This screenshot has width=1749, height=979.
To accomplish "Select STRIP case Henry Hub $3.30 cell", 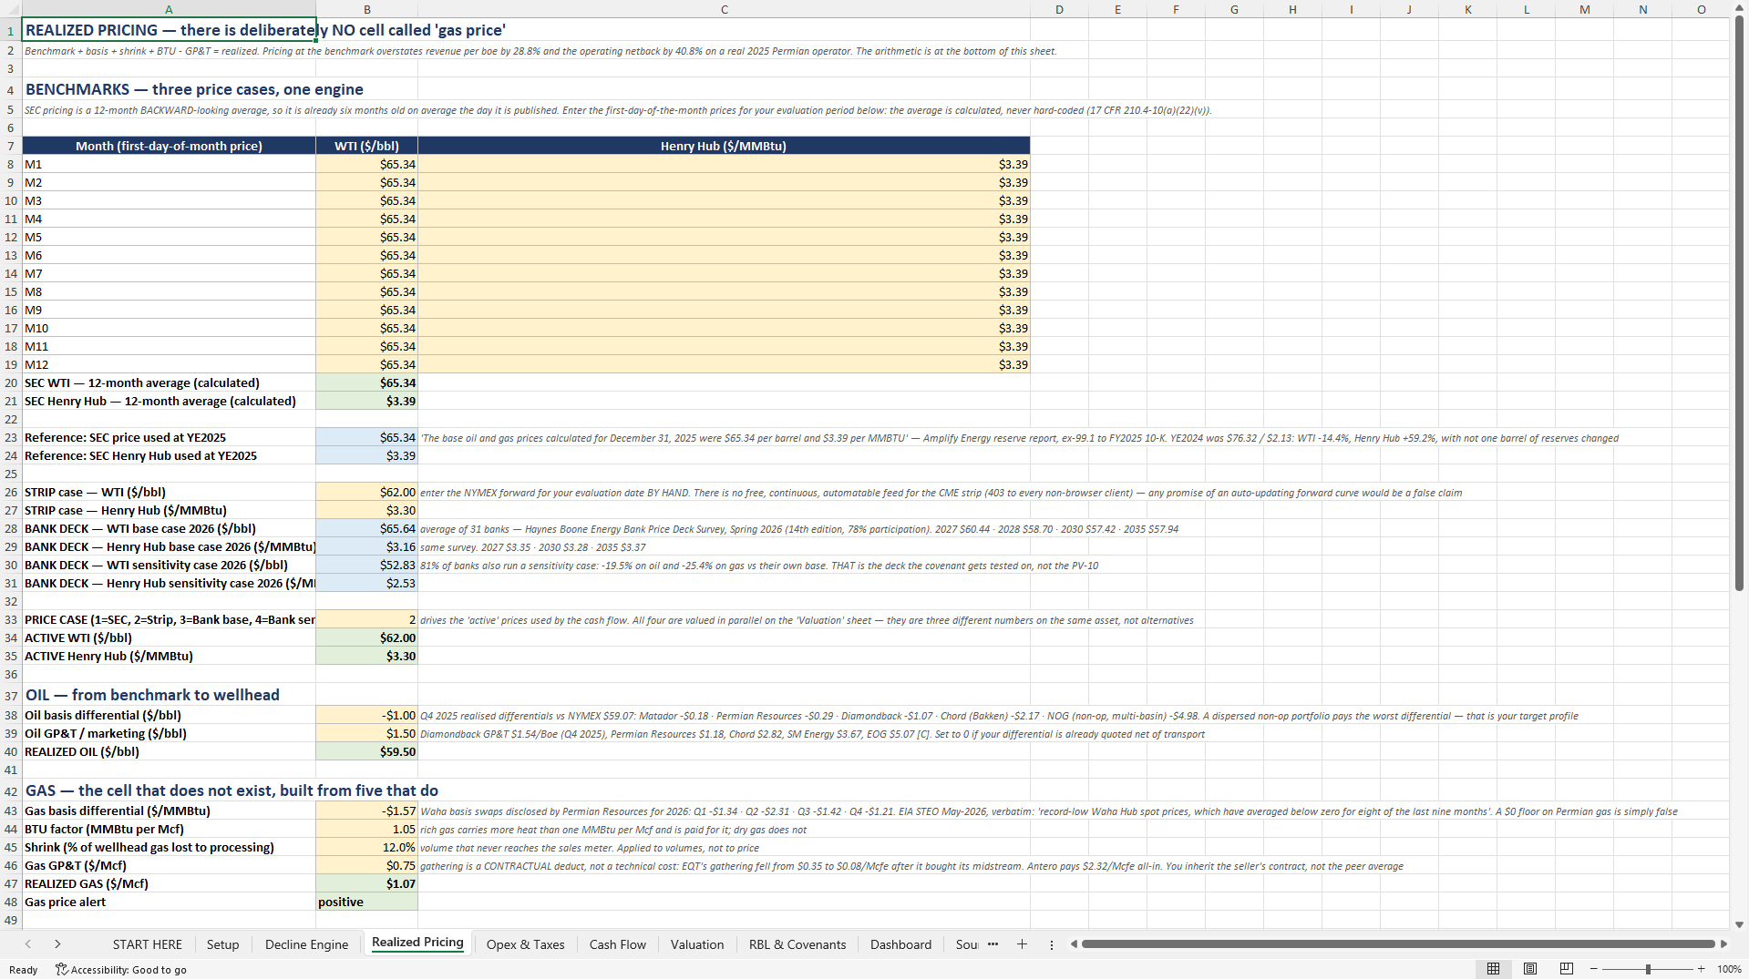I will [366, 510].
